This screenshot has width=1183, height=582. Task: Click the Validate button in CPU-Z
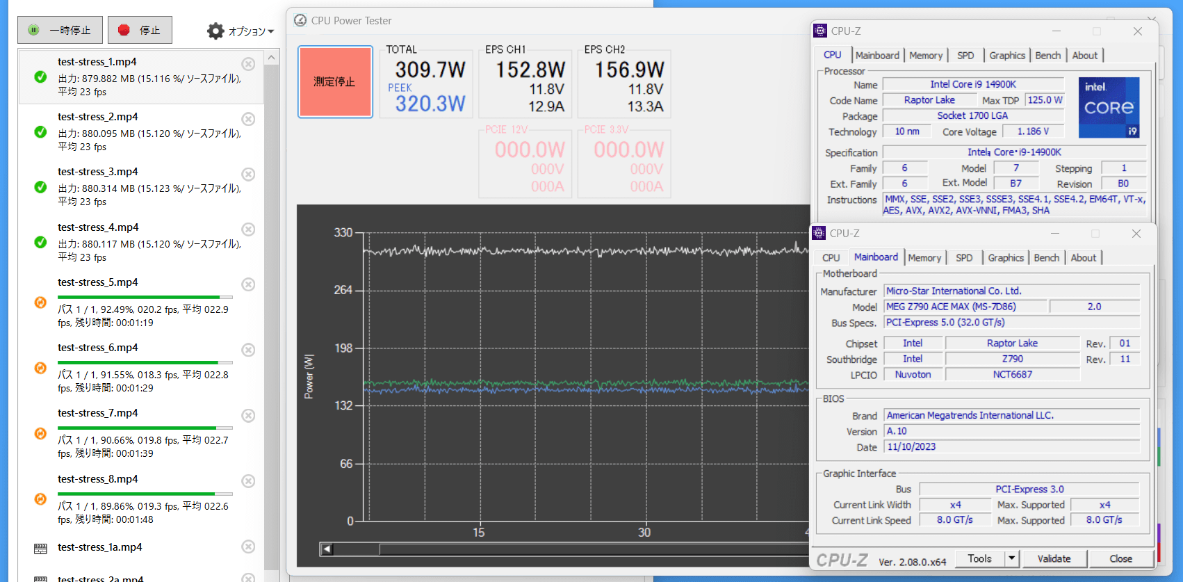click(1054, 558)
